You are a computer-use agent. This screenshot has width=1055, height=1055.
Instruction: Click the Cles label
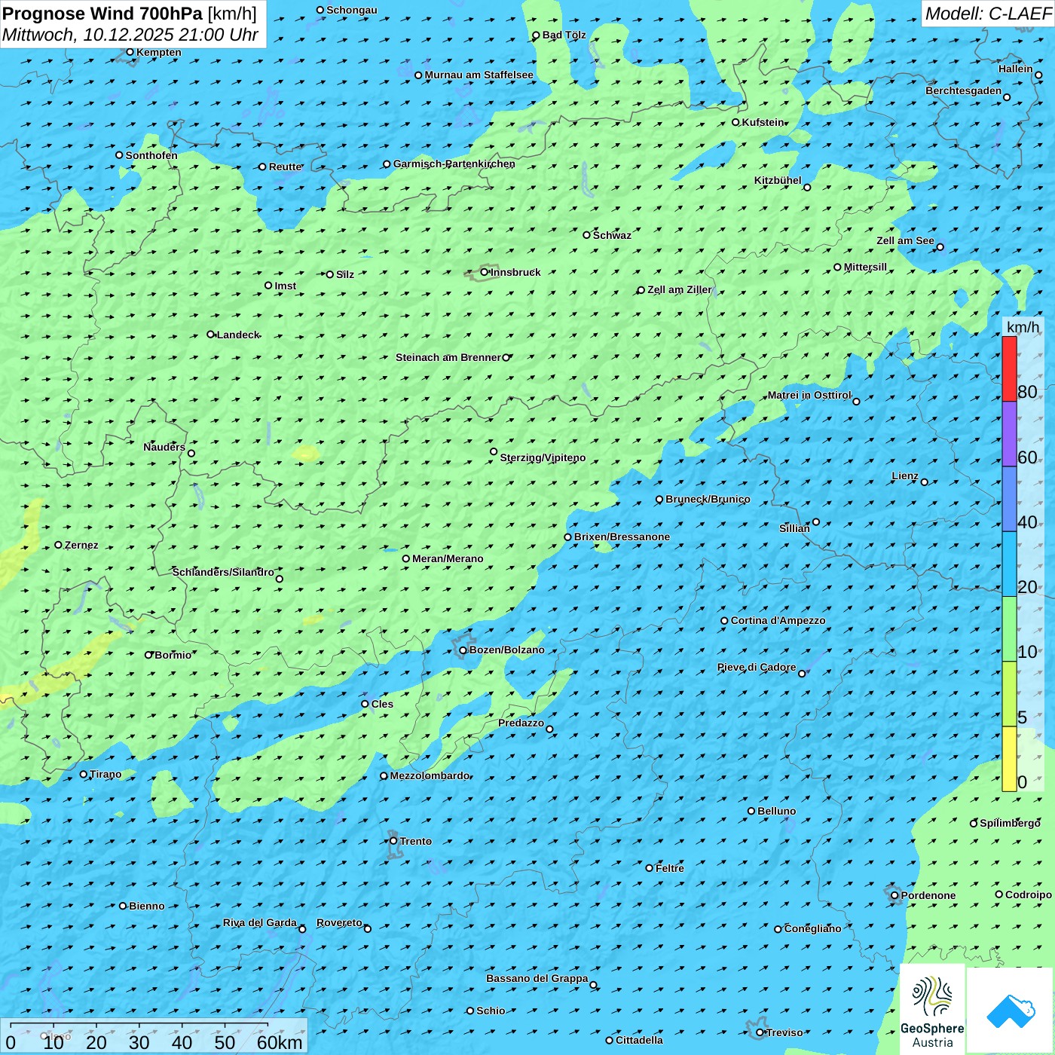382,704
